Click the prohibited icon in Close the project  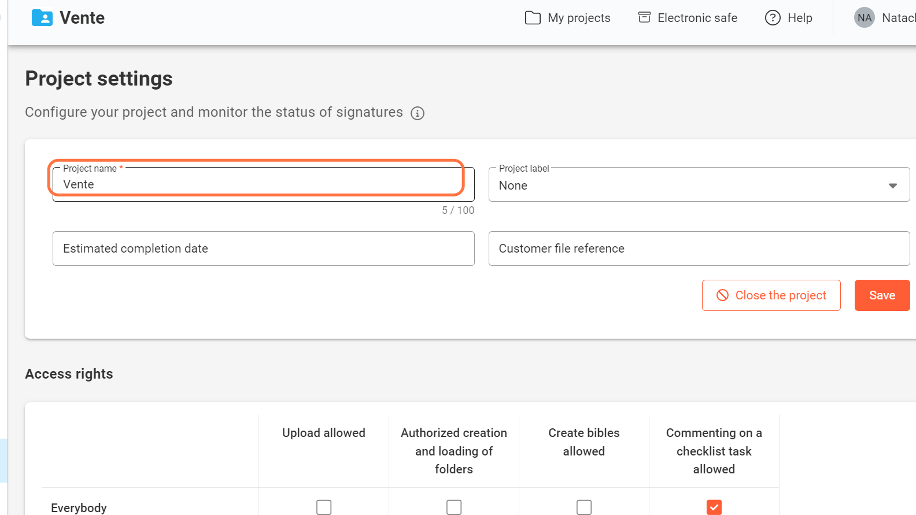[x=722, y=295]
